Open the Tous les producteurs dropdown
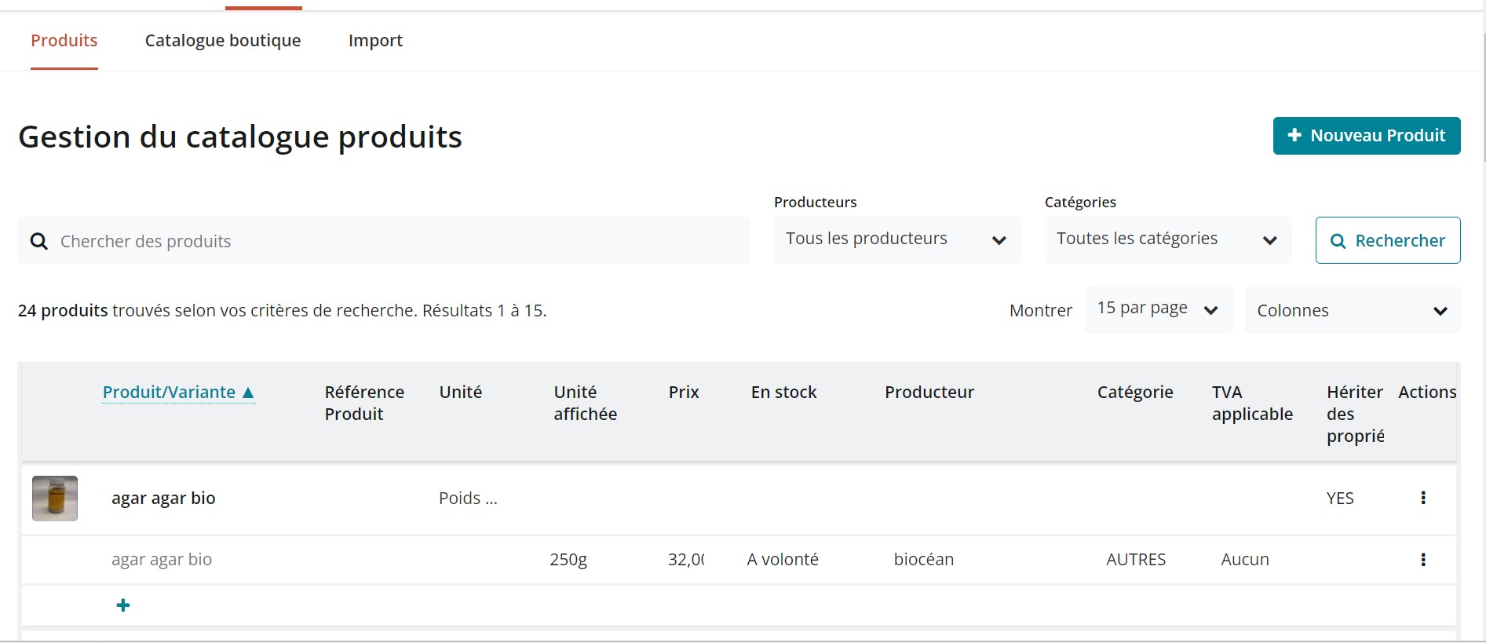This screenshot has width=1486, height=643. click(x=896, y=239)
